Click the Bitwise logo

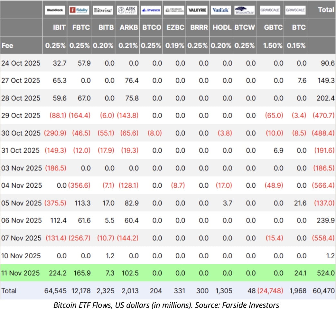[x=103, y=10]
